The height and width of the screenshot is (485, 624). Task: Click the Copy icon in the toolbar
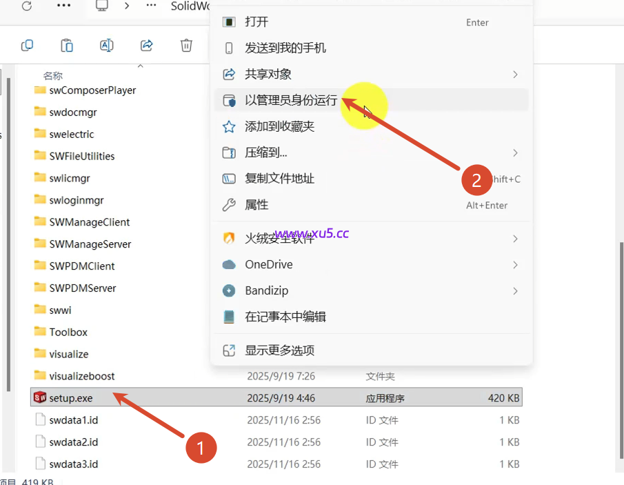(x=27, y=45)
